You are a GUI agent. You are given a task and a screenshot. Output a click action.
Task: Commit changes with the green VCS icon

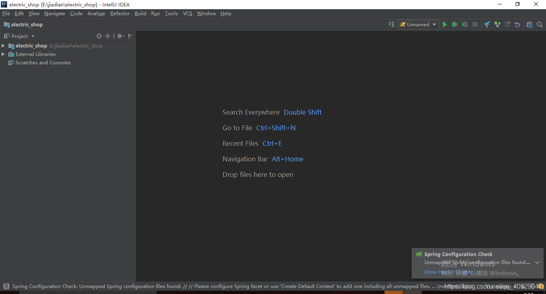click(497, 24)
